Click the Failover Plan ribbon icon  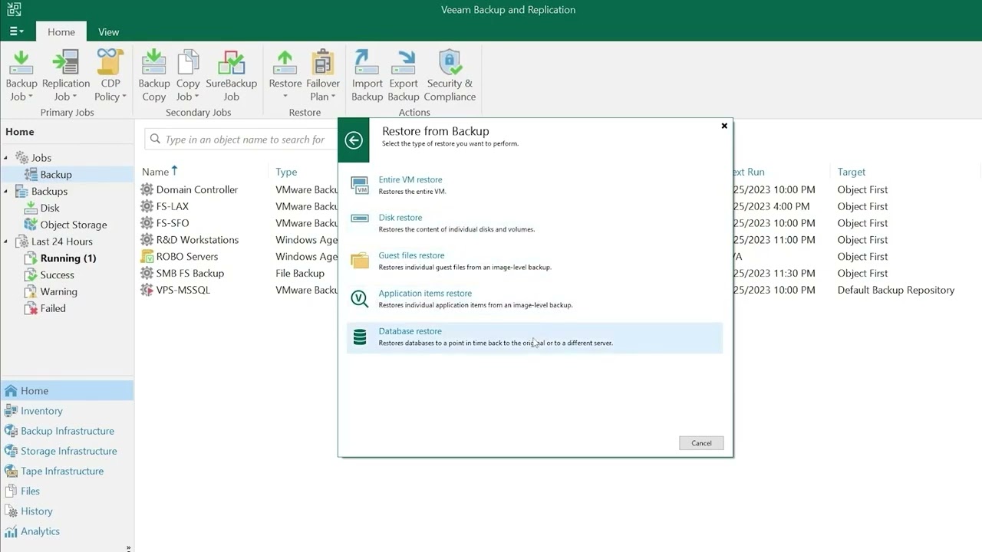point(323,62)
